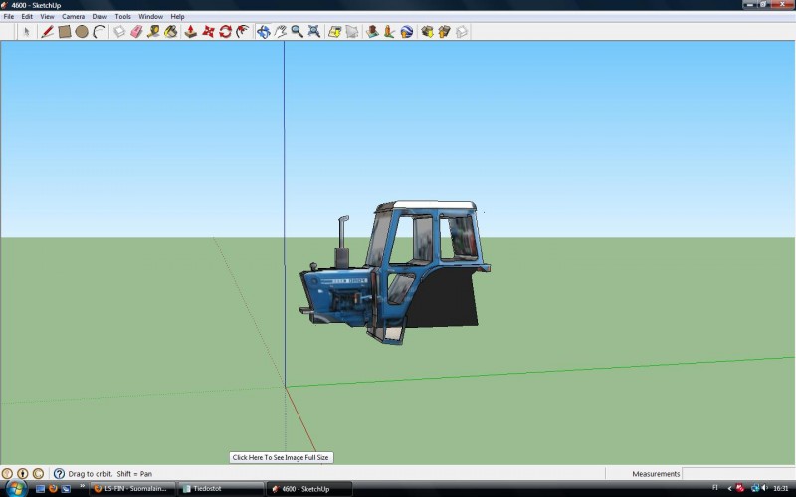Select the Rectangle tool
Screen dimensions: 796x497
point(65,32)
